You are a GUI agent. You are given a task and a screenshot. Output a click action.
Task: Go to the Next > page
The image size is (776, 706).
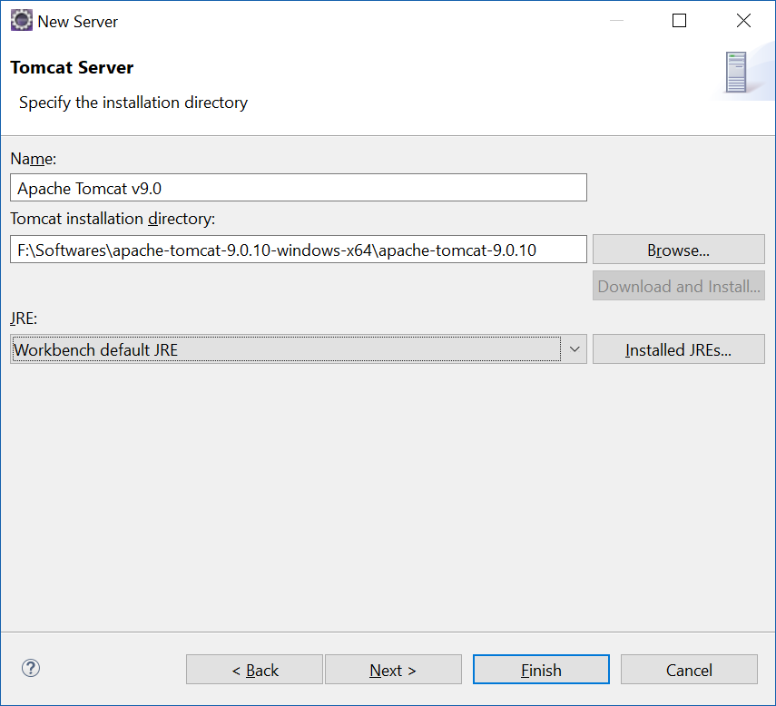(x=393, y=670)
